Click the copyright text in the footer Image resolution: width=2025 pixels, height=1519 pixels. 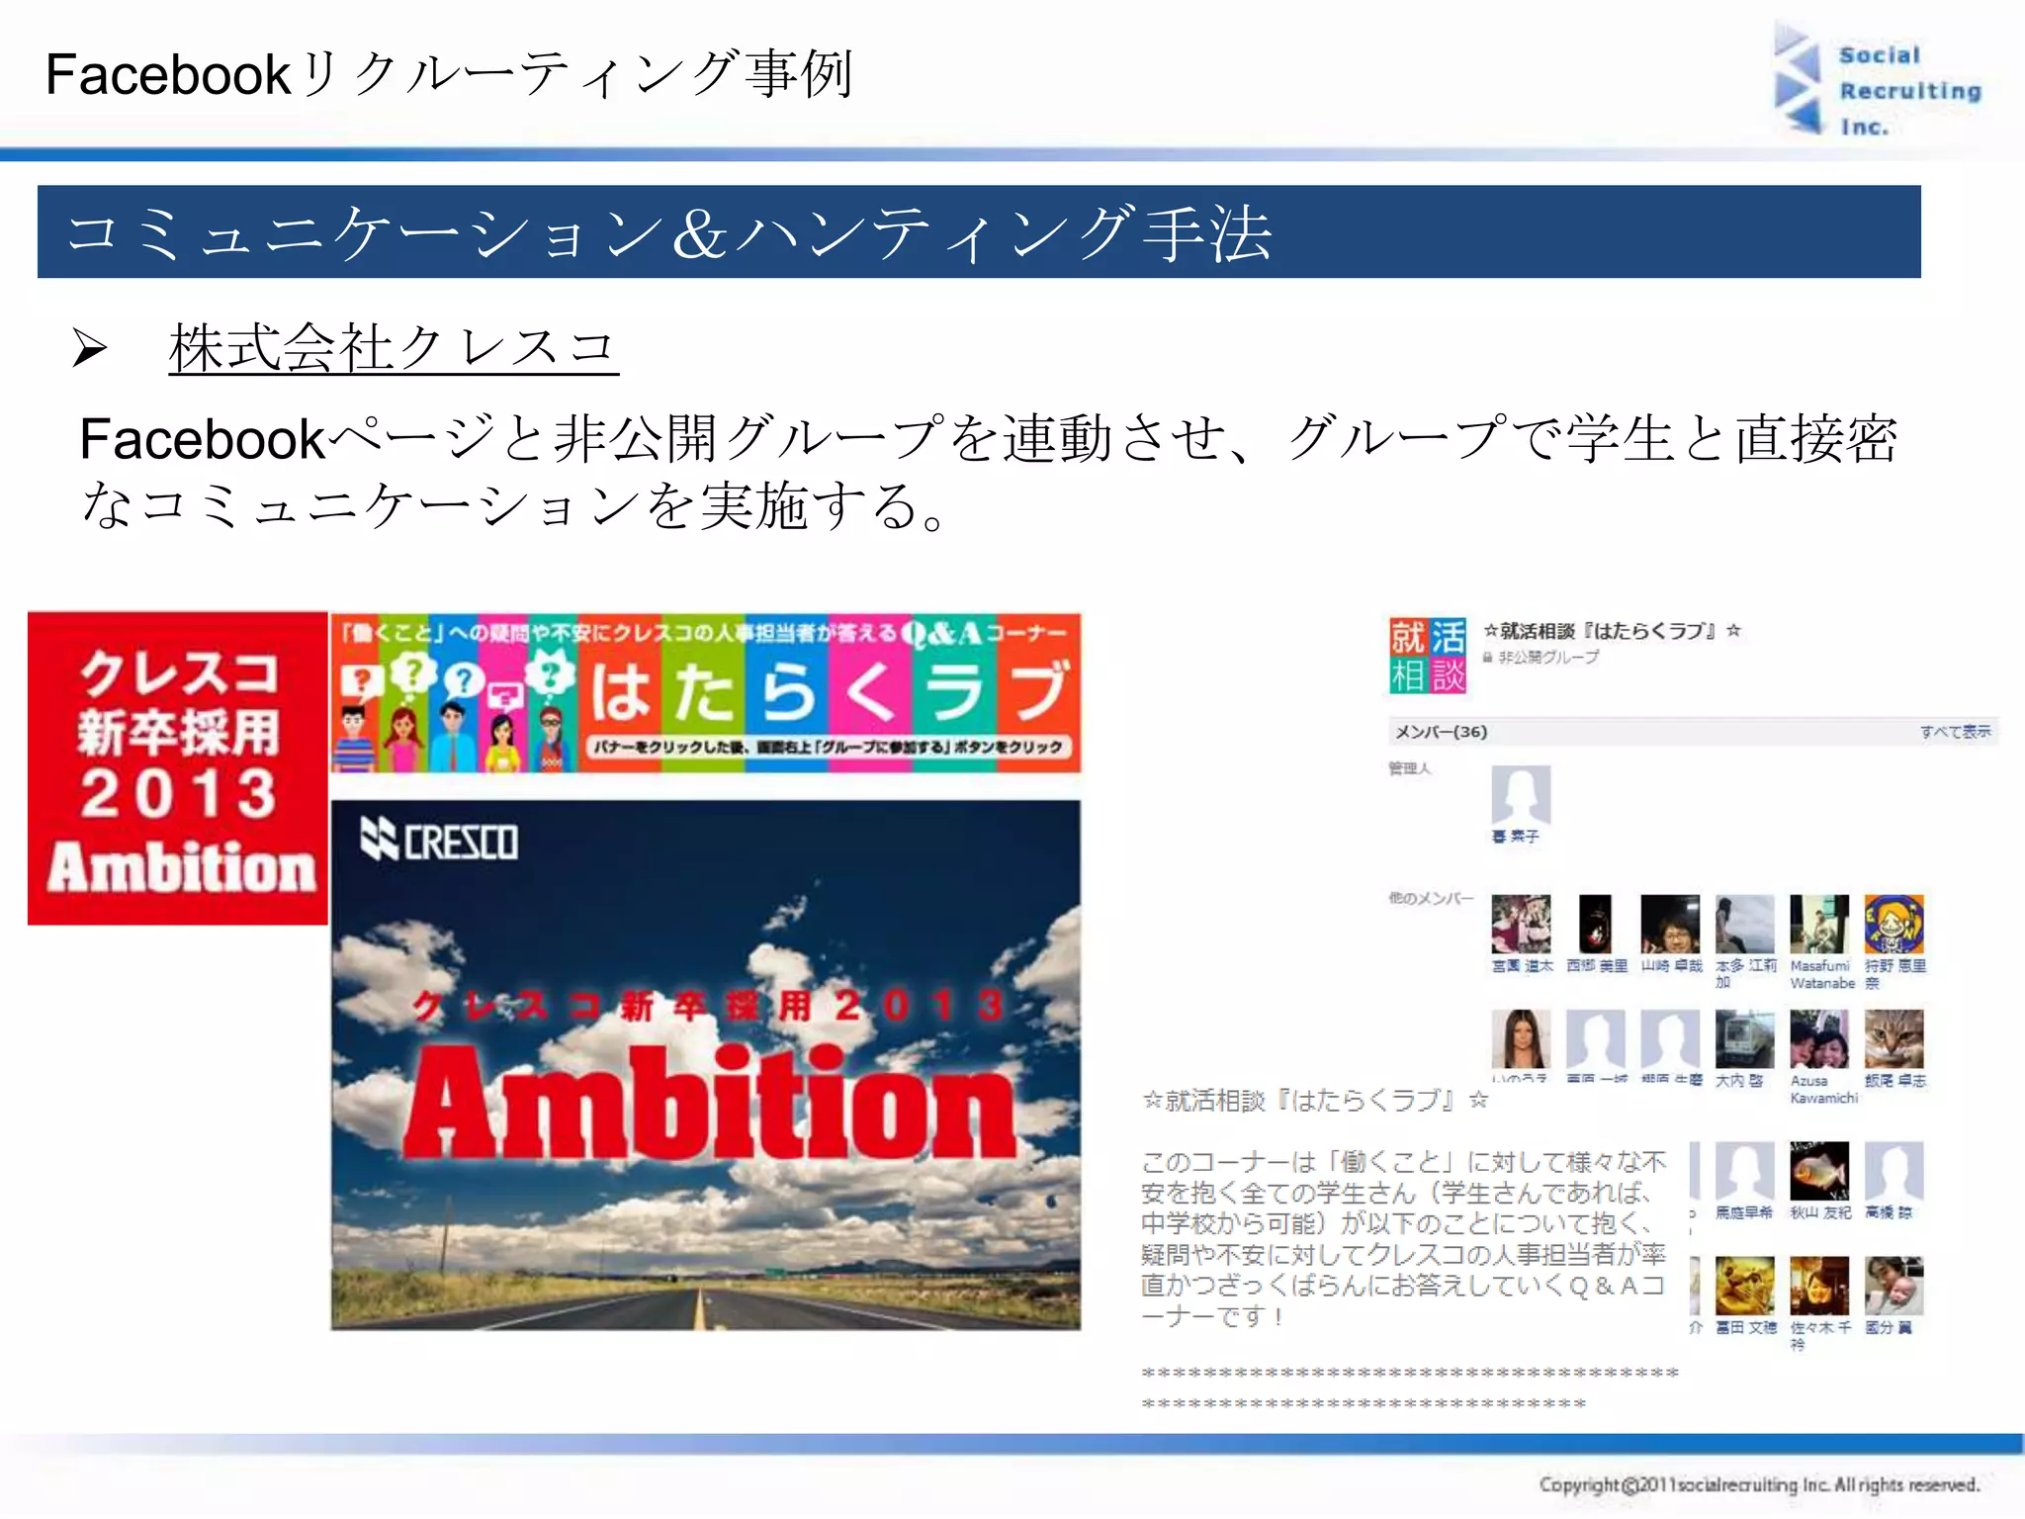(1759, 1484)
